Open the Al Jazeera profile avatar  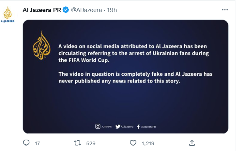coord(8,15)
